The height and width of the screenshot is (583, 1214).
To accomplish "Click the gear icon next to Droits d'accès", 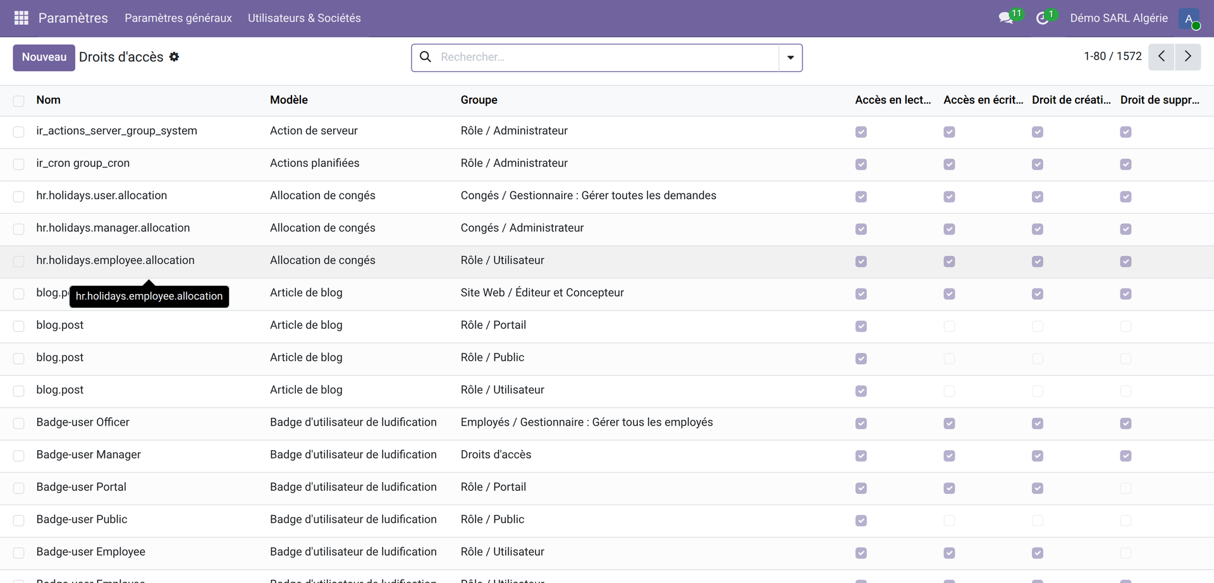I will (175, 57).
